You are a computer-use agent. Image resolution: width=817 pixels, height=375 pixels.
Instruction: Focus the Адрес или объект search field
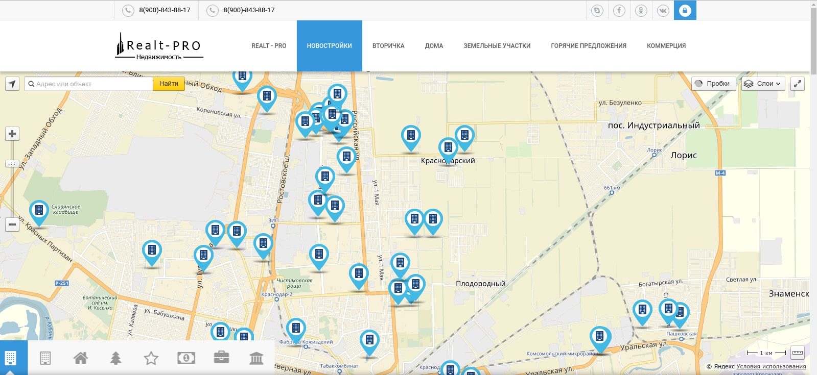pyautogui.click(x=89, y=84)
